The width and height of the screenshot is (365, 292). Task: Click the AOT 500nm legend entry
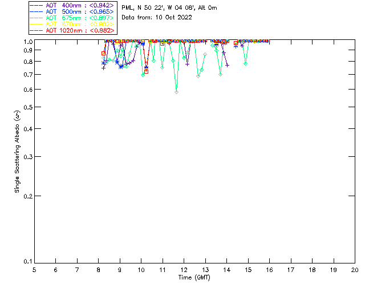[72, 11]
